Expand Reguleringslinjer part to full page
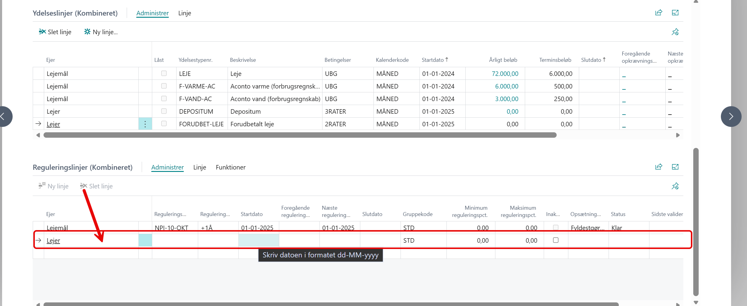The height and width of the screenshot is (306, 747). pos(675,167)
